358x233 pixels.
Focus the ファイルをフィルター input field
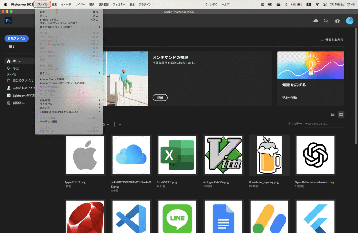click(324, 124)
